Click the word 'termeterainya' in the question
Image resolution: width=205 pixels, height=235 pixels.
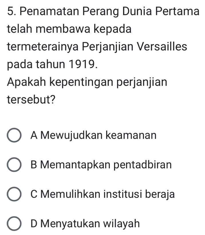[x=43, y=47]
